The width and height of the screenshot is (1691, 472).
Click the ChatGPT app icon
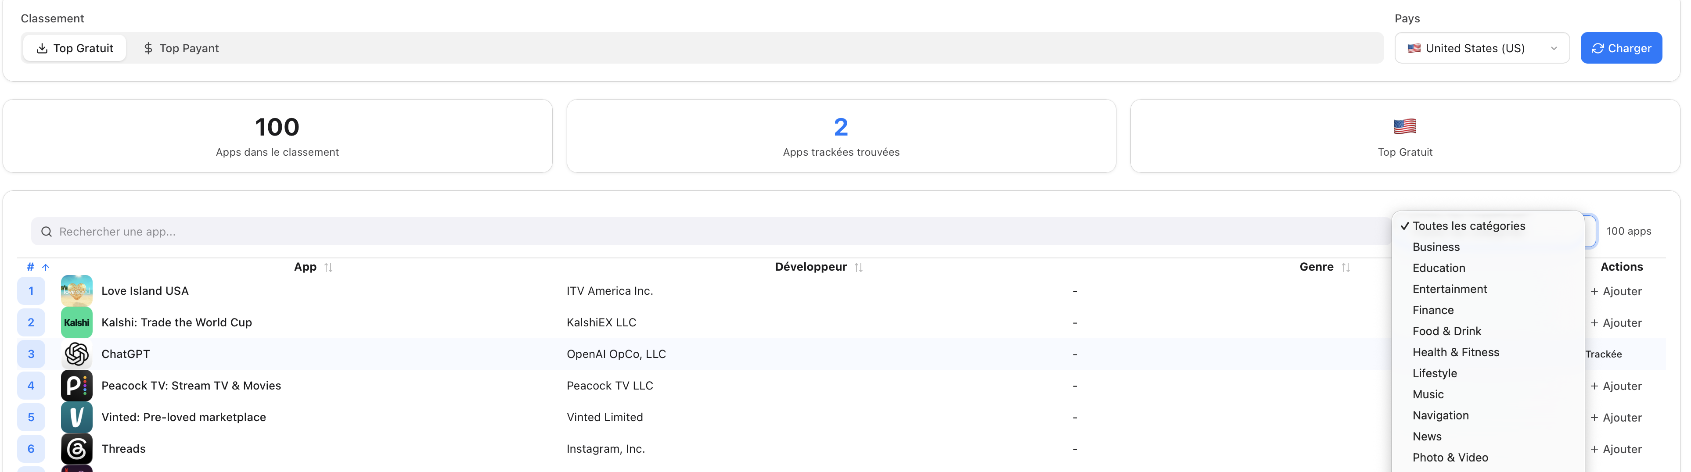[77, 354]
